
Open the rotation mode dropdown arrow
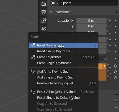coord(105,59)
